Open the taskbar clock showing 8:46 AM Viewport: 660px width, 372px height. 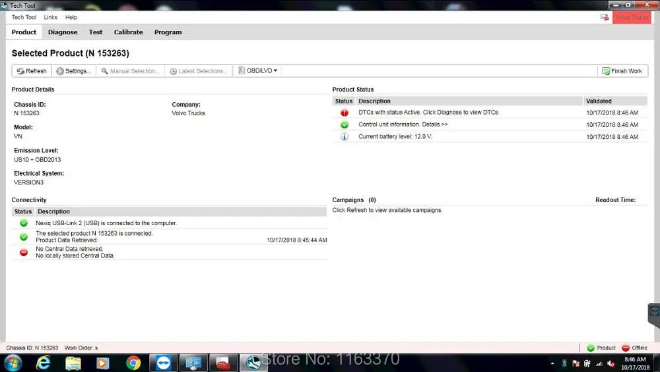coord(635,363)
